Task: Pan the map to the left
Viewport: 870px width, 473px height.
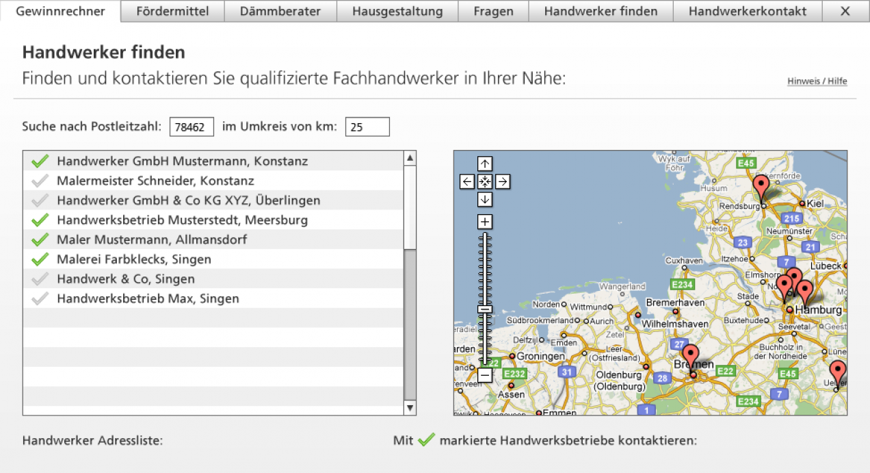Action: pyautogui.click(x=467, y=181)
